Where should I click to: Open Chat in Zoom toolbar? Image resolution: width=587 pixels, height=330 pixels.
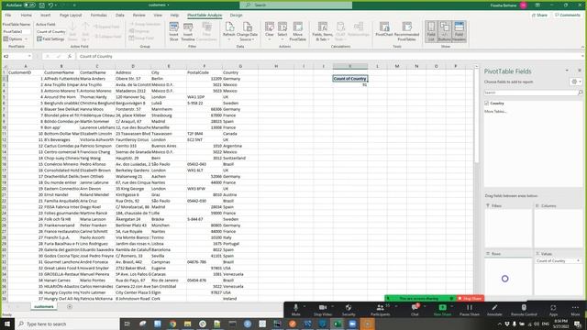click(x=415, y=310)
